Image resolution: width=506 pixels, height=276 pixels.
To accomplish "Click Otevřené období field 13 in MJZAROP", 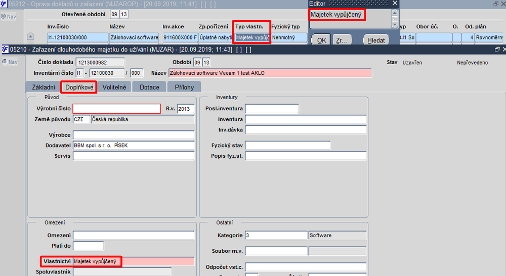I will (x=123, y=14).
